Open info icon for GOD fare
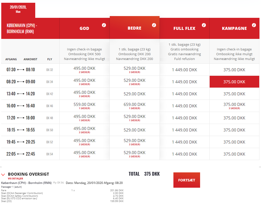 104,25
